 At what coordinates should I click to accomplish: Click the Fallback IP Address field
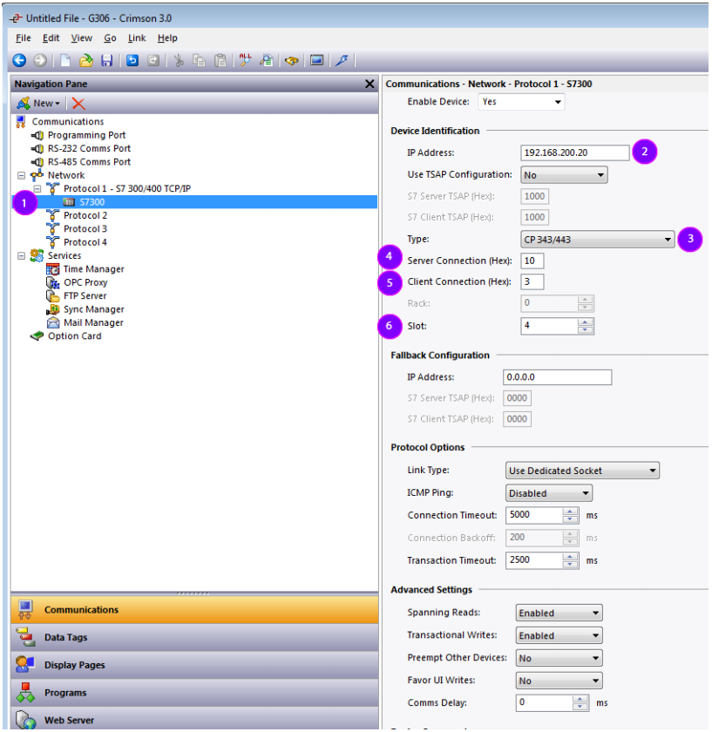click(557, 377)
